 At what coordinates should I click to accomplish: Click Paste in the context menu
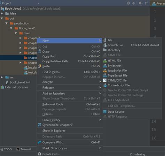coord(70,66)
